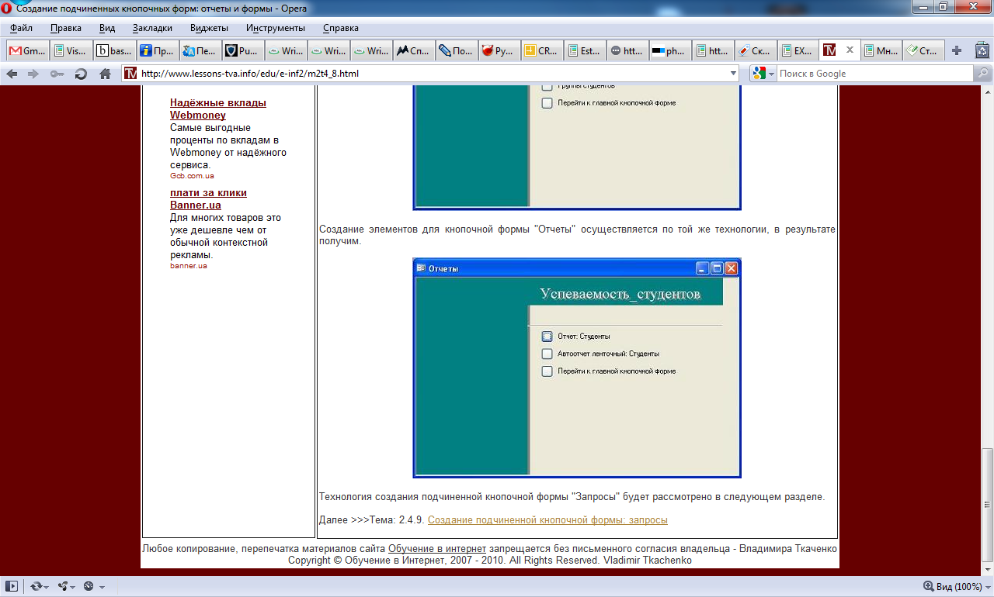
Task: Close the active lessons-tva tab
Action: click(x=850, y=50)
